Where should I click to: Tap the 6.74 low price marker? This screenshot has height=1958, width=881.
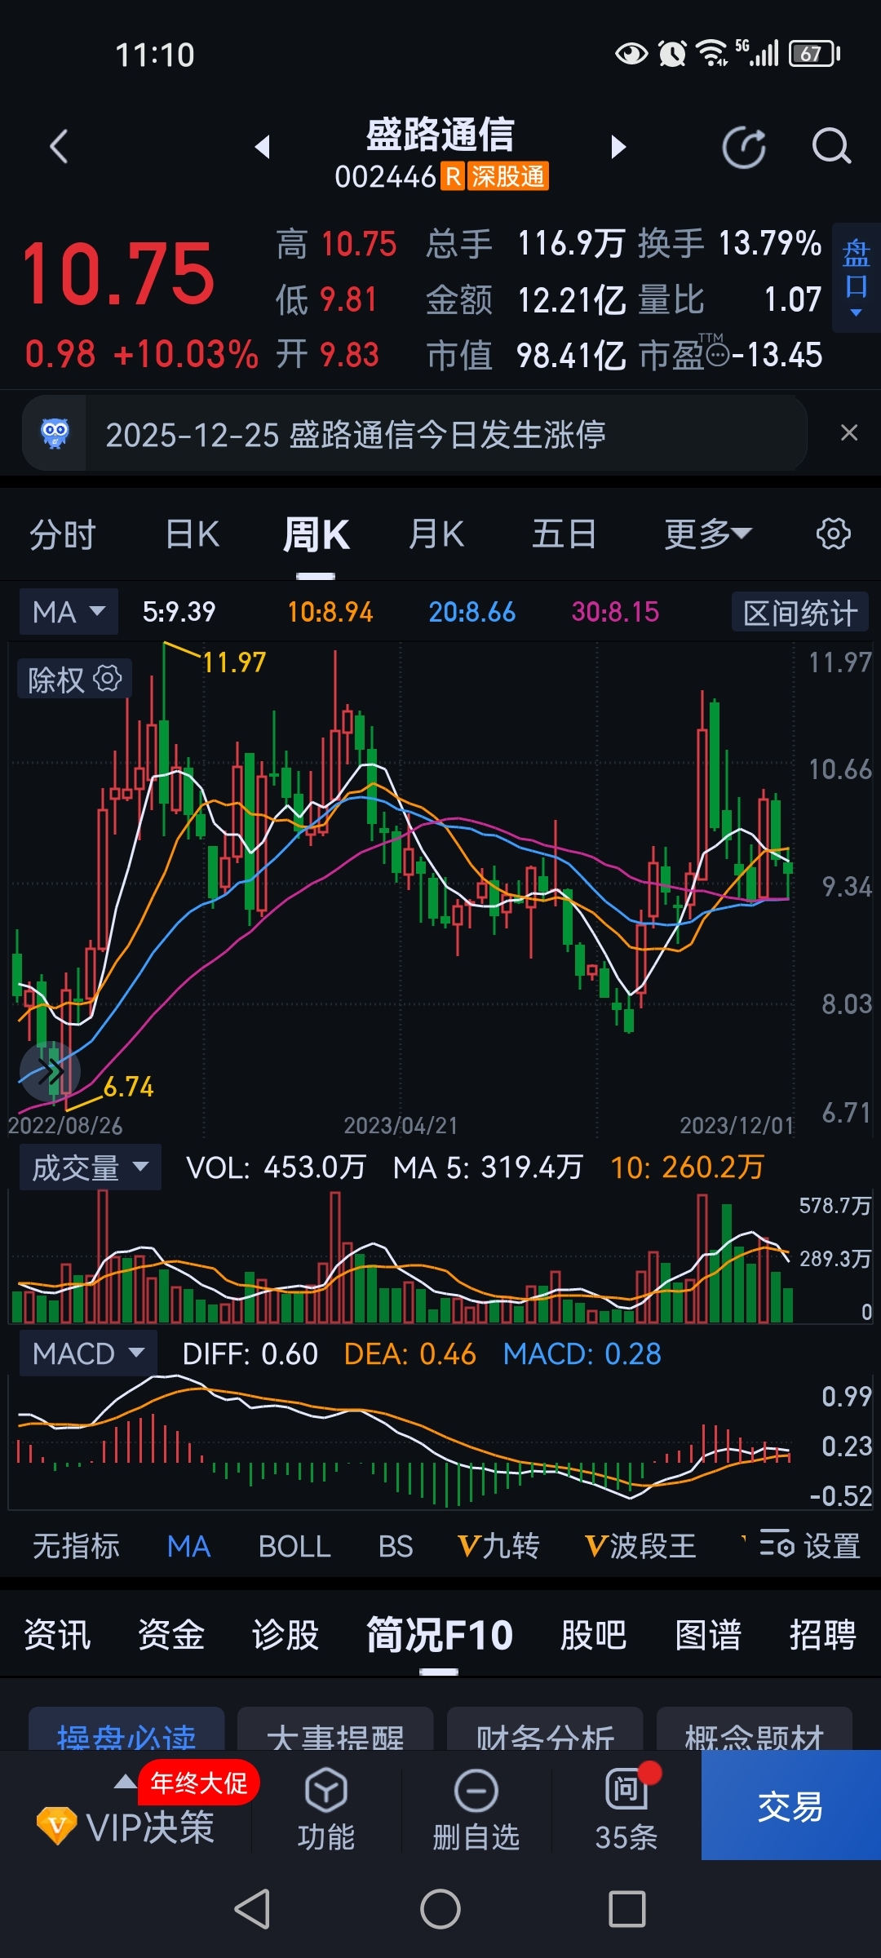(129, 1087)
